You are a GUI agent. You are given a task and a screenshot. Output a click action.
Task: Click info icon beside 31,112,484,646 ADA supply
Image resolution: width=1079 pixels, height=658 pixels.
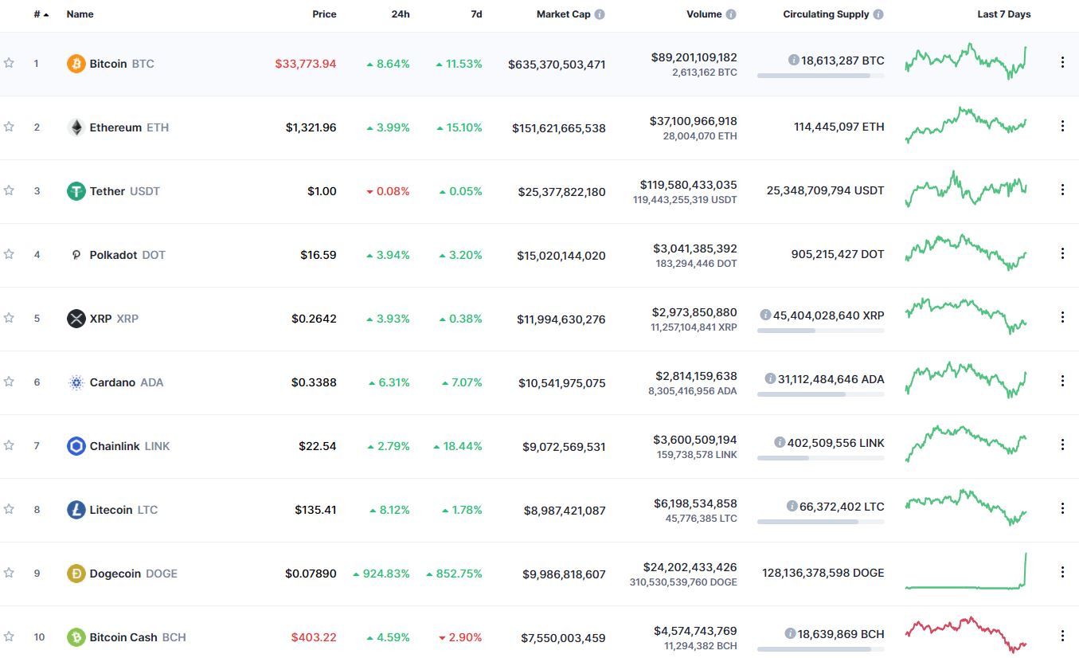pyautogui.click(x=770, y=378)
